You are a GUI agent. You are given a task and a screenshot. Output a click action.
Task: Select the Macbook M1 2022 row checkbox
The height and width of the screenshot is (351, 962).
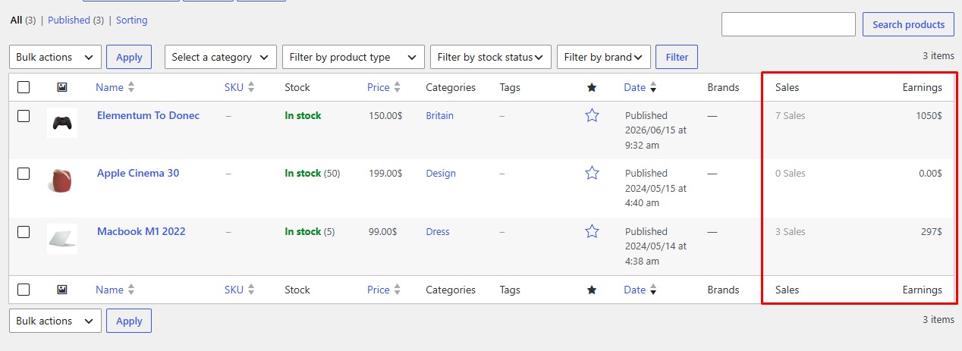(x=24, y=231)
